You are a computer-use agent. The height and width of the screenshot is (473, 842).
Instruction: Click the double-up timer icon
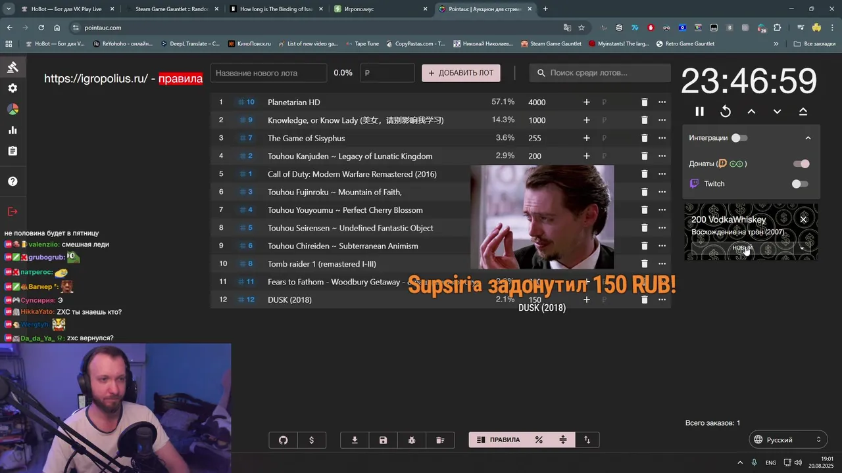click(x=803, y=112)
